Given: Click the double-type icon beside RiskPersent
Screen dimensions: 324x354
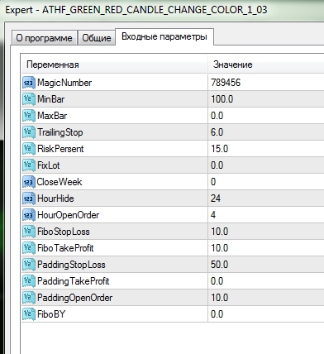Looking at the screenshot, I should (x=29, y=149).
